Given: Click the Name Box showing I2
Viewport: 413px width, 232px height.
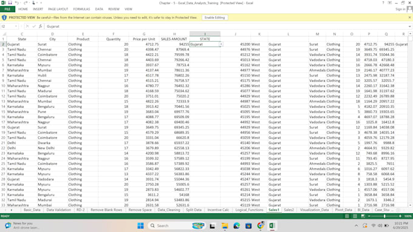Looking at the screenshot, I should click(x=8, y=26).
